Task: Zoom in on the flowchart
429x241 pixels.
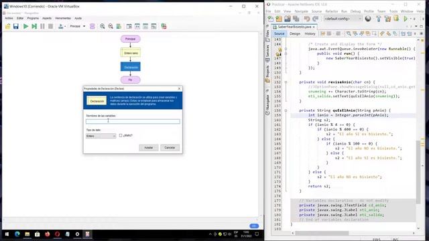Action: (103, 27)
